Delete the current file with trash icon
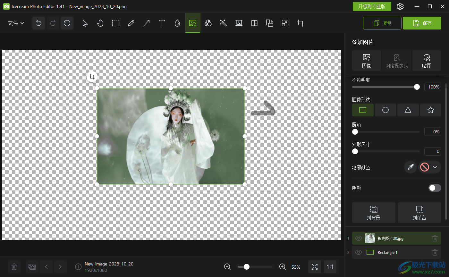The image size is (449, 277). click(x=14, y=267)
